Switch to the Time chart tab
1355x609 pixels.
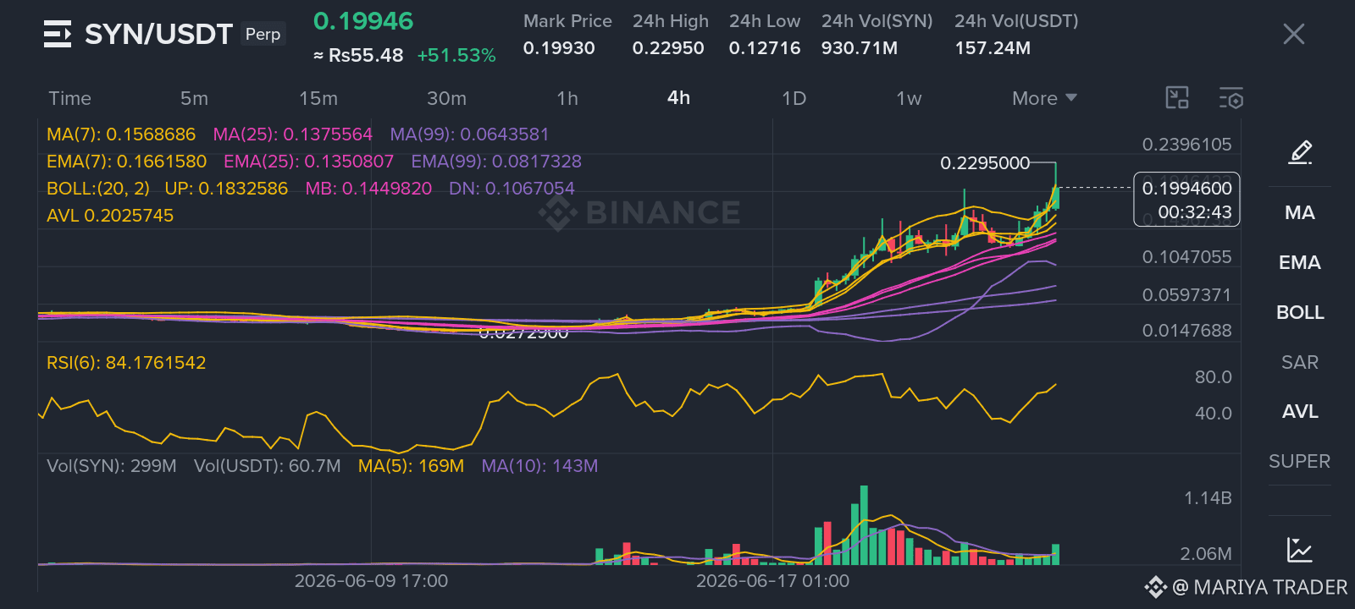[x=69, y=98]
